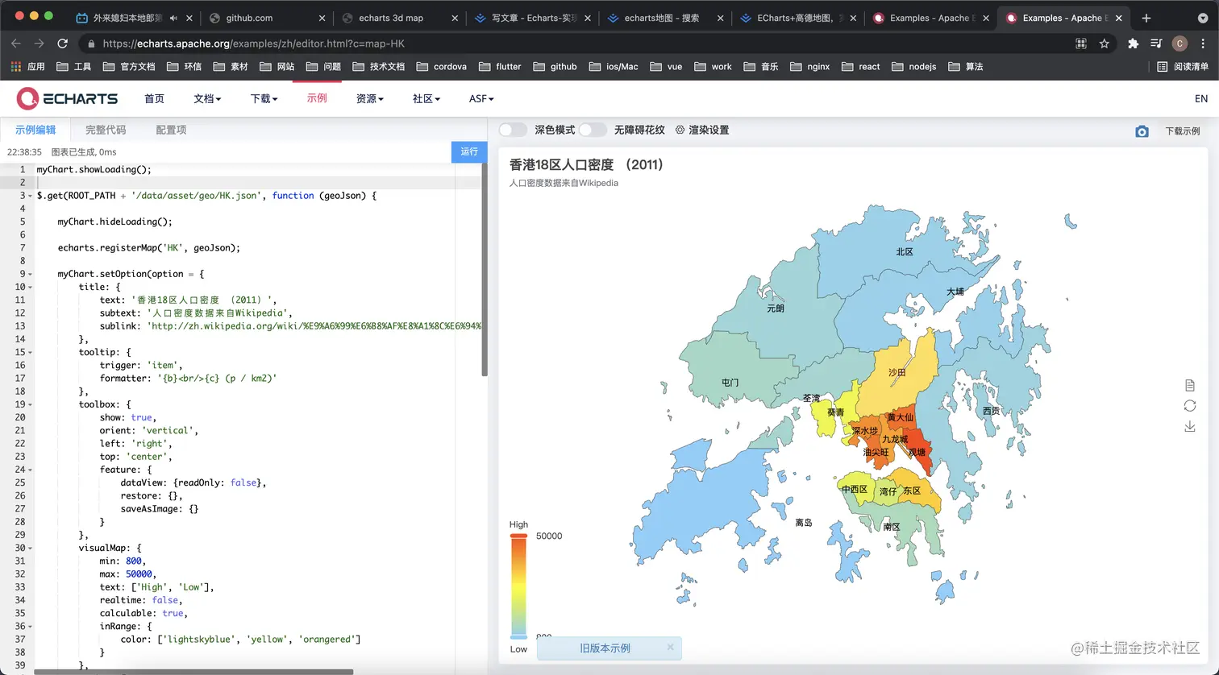This screenshot has height=675, width=1219.
Task: Open render settings gear
Action: [680, 130]
